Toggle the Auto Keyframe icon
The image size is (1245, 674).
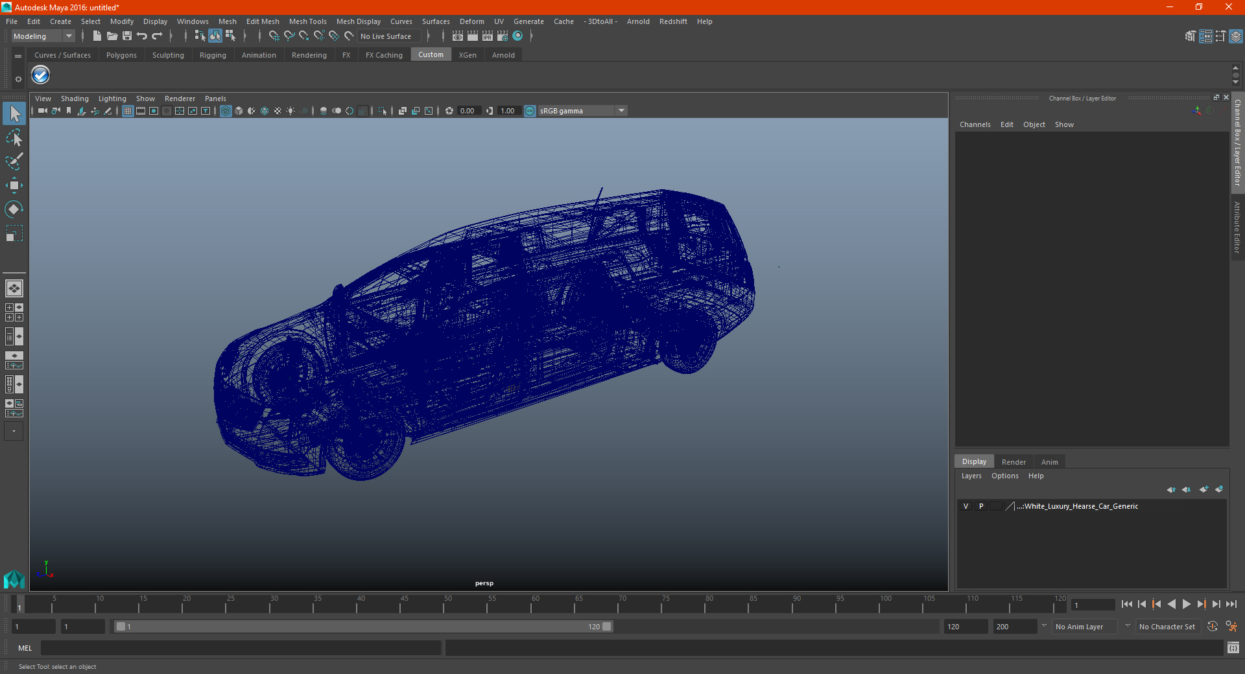[1213, 627]
